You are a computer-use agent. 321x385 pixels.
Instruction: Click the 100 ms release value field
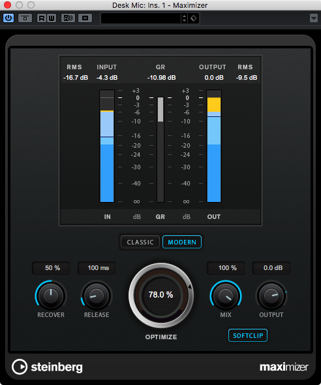[97, 268]
